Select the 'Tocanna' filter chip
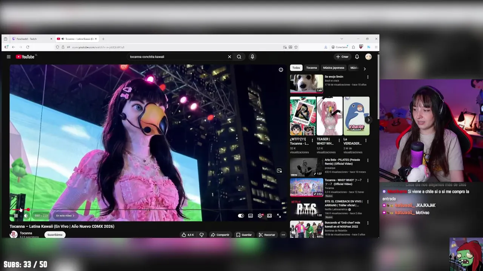The width and height of the screenshot is (483, 271). [x=311, y=68]
